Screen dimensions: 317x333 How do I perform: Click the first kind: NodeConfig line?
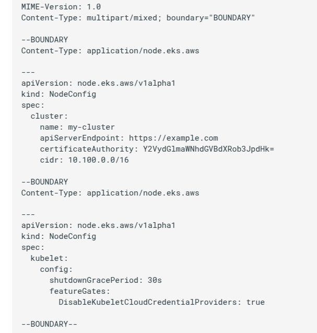(x=59, y=94)
